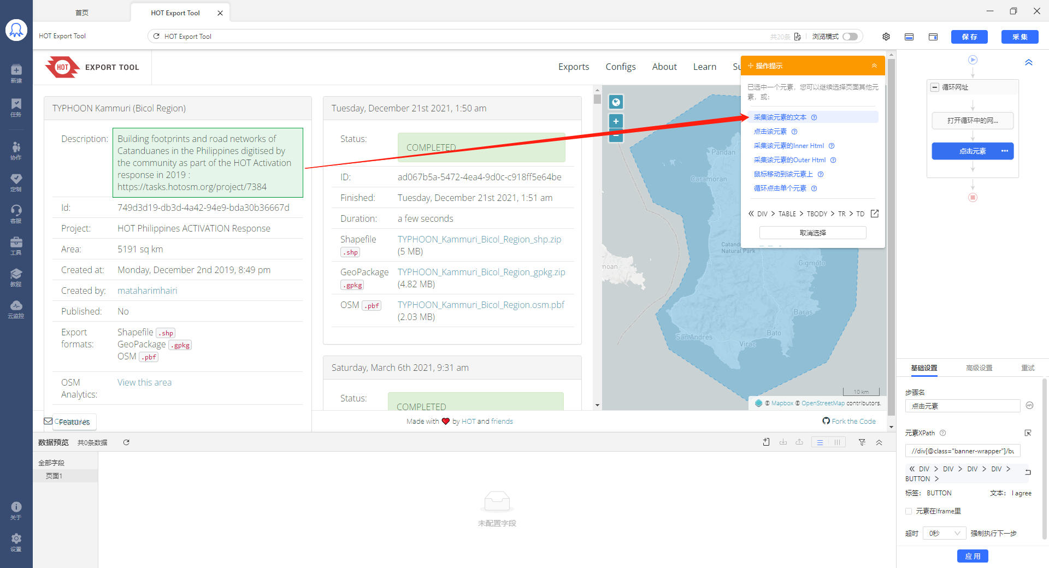1049x568 pixels.
Task: Toggle 浏览模式 browse mode switch
Action: tap(850, 37)
